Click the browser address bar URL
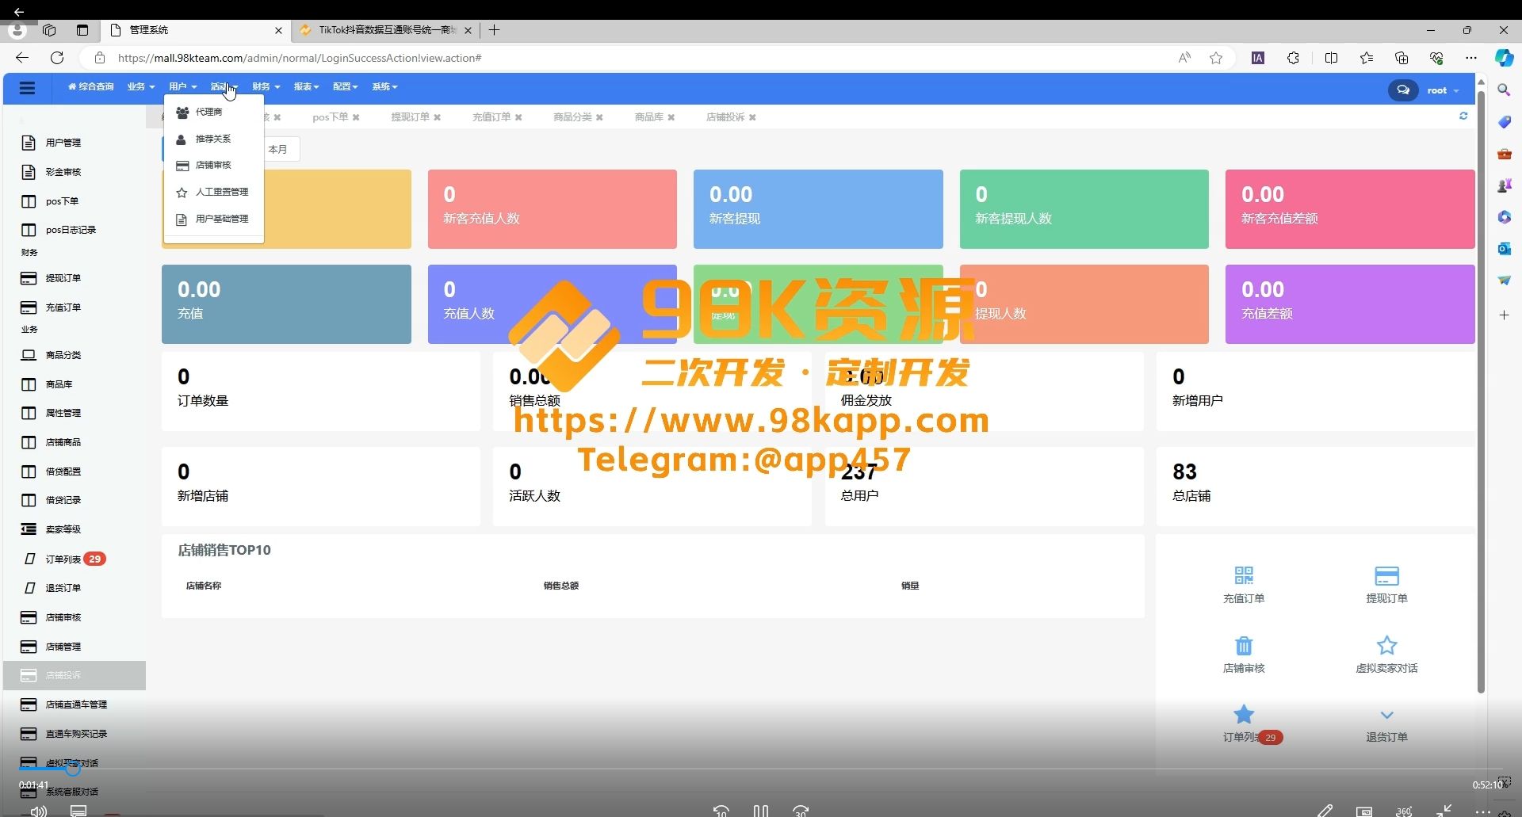This screenshot has height=817, width=1522. coord(300,58)
